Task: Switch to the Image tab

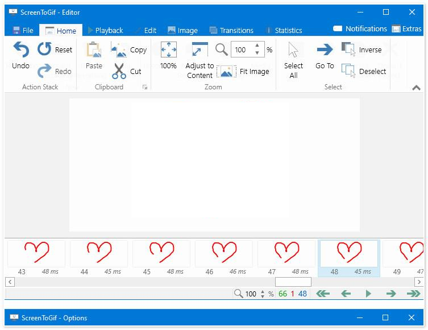Action: [x=182, y=30]
